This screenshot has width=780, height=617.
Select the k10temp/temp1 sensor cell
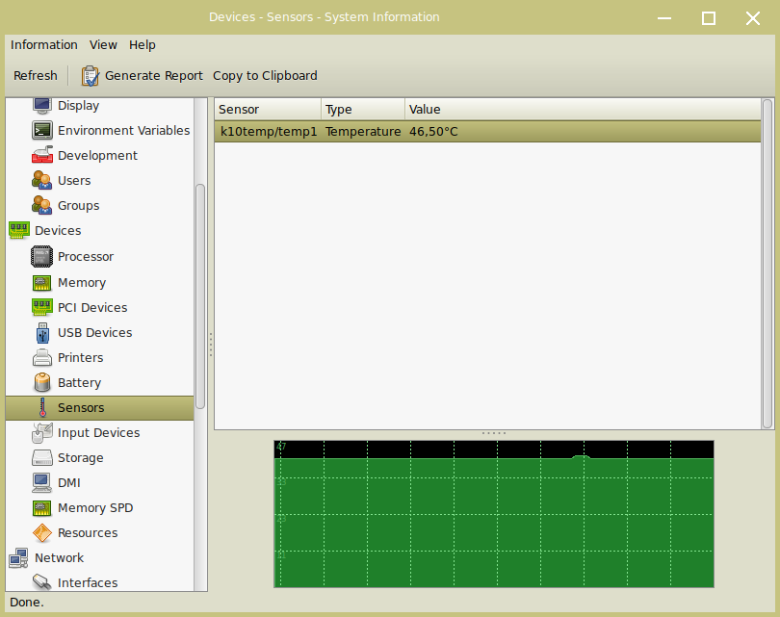tap(269, 131)
